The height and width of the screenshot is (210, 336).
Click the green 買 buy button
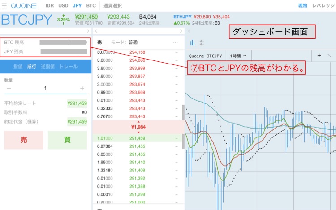tap(67, 140)
